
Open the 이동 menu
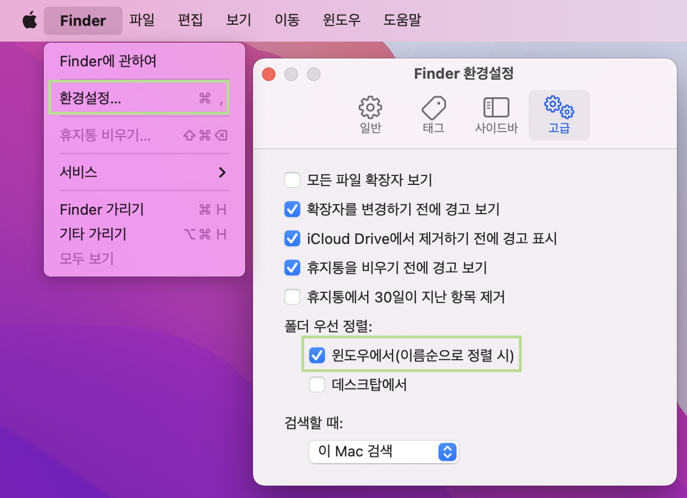pyautogui.click(x=287, y=21)
